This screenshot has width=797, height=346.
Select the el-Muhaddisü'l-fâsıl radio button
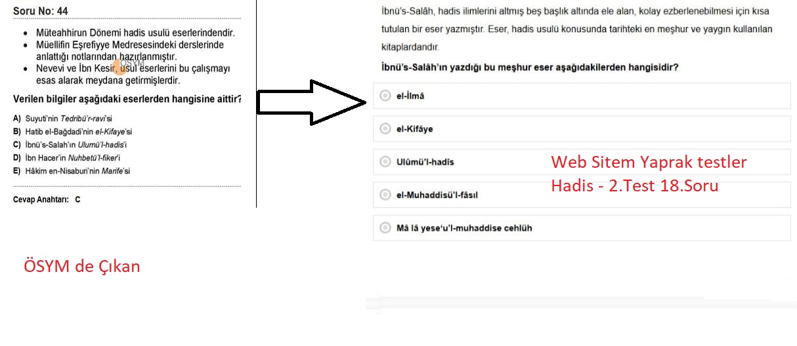(x=385, y=195)
